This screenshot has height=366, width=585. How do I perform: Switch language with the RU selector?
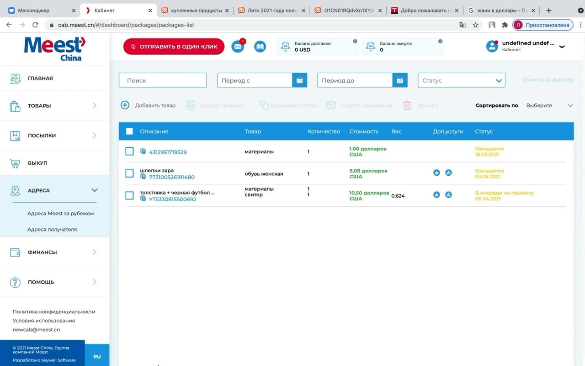pos(97,356)
